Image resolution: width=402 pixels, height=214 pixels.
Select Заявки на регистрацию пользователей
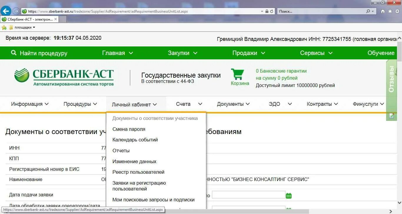(139, 186)
